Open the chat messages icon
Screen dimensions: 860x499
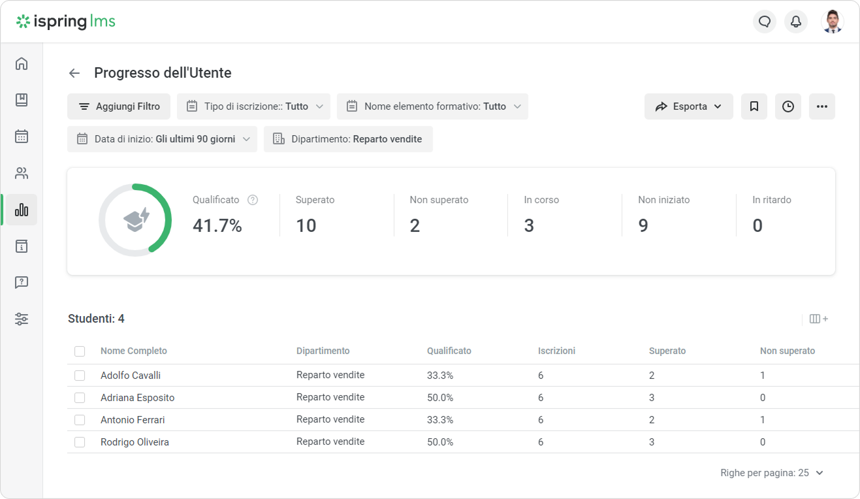click(x=765, y=22)
